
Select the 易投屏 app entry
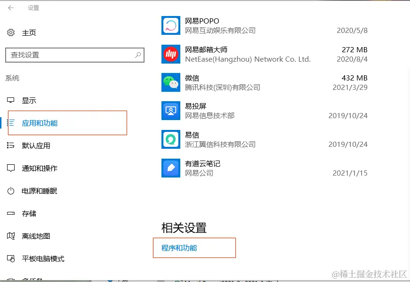(x=265, y=111)
